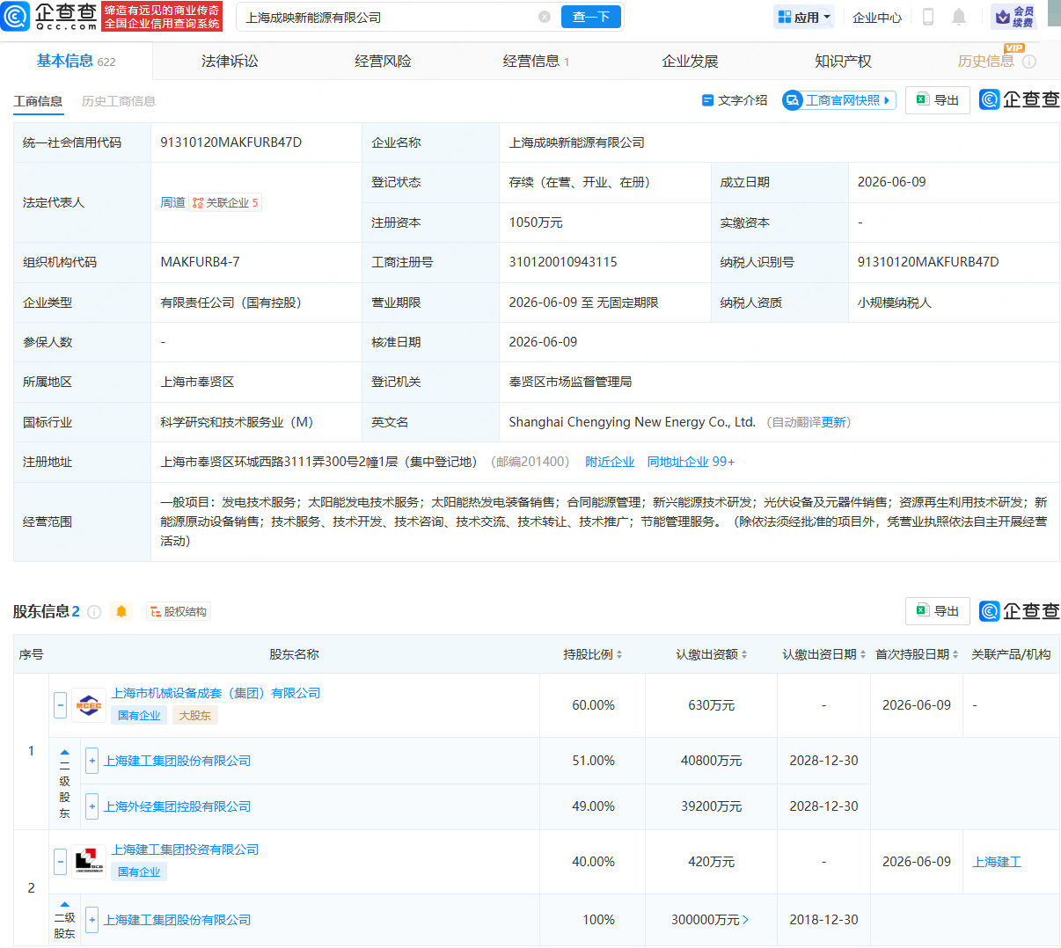Click 关联企业 5 tag
The height and width of the screenshot is (948, 1061).
(x=226, y=202)
